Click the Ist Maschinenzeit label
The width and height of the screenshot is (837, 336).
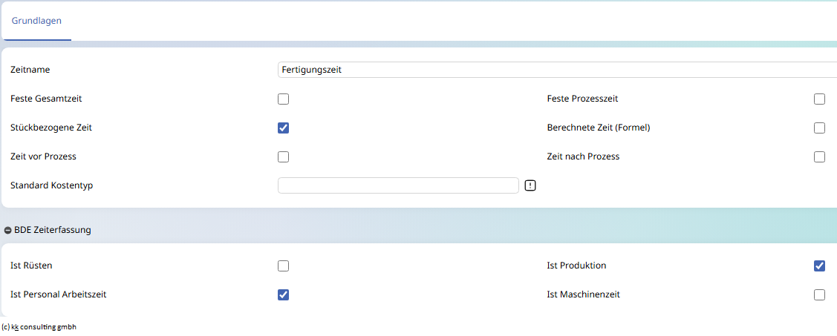tap(584, 294)
